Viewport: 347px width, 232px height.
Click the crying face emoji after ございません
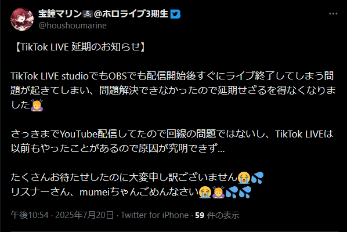pos(244,177)
